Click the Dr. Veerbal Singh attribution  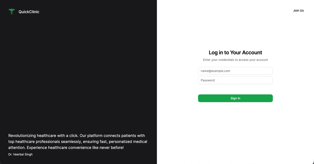point(20,154)
